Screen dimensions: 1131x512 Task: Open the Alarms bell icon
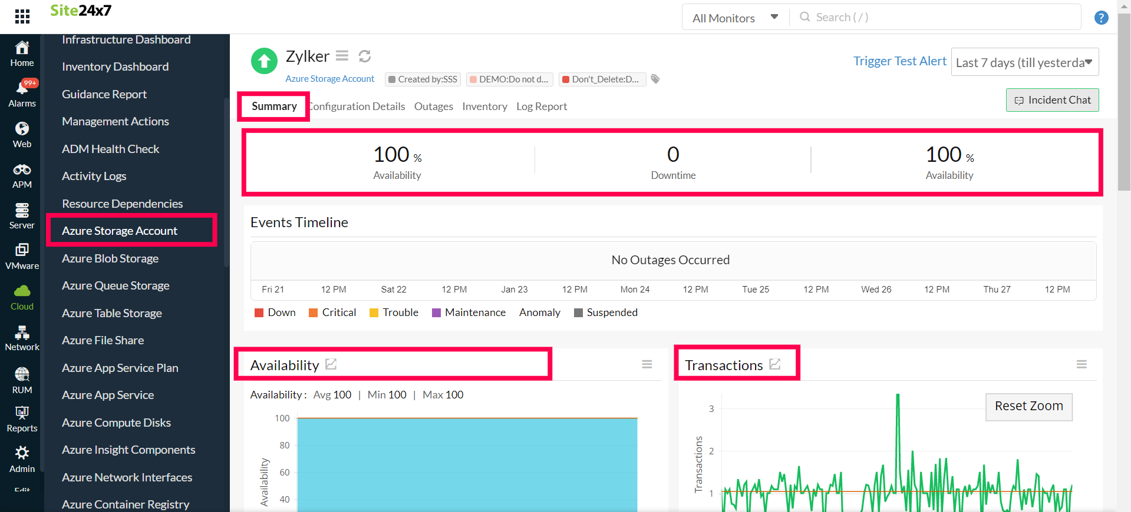point(22,88)
